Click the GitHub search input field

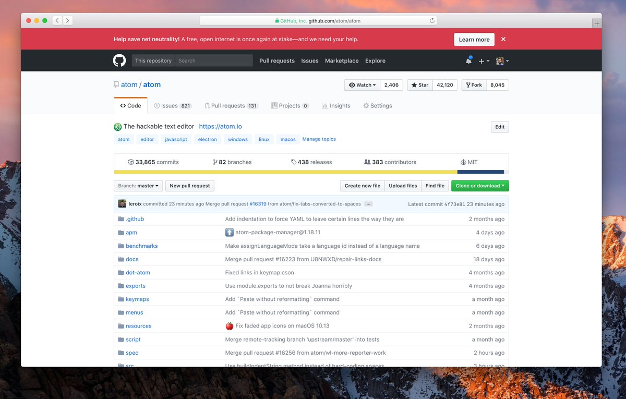[214, 61]
